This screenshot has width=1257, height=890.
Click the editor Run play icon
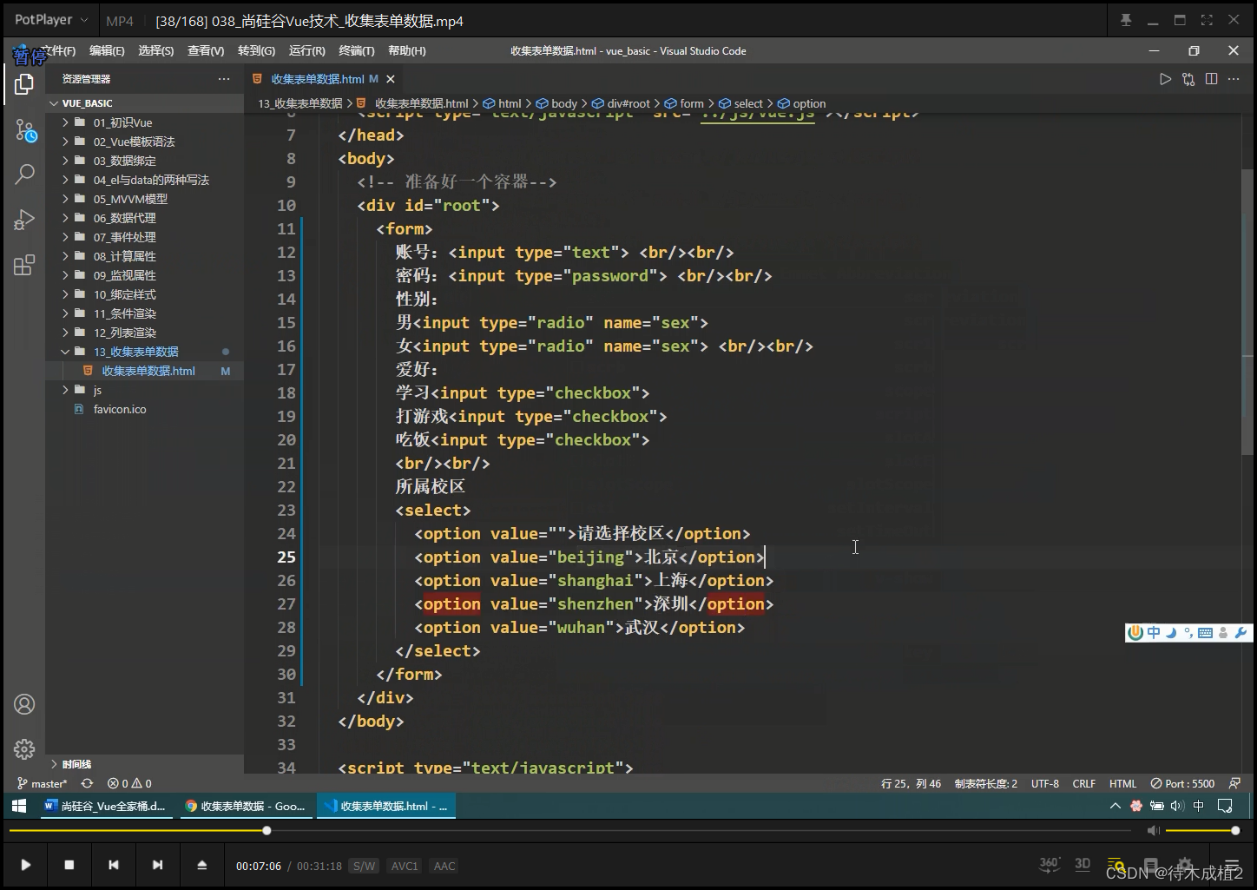tap(1165, 79)
